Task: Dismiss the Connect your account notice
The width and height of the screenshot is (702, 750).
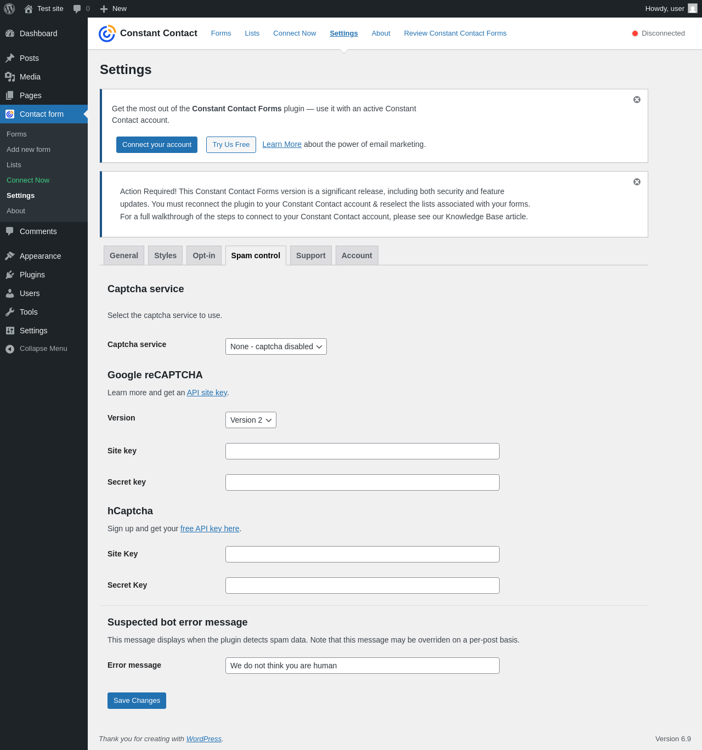Action: coord(637,100)
